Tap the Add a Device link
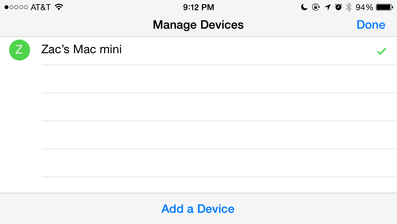 (x=198, y=209)
